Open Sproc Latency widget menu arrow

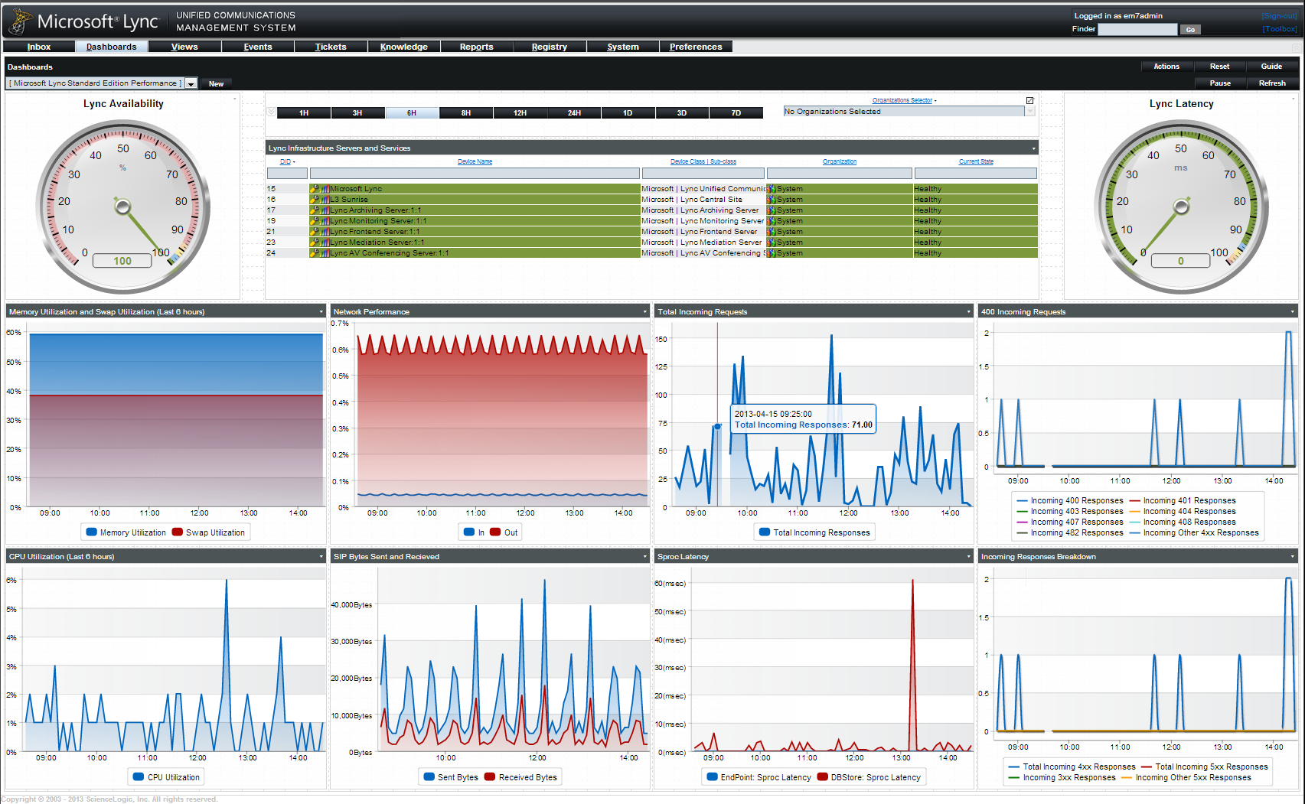[x=969, y=556]
